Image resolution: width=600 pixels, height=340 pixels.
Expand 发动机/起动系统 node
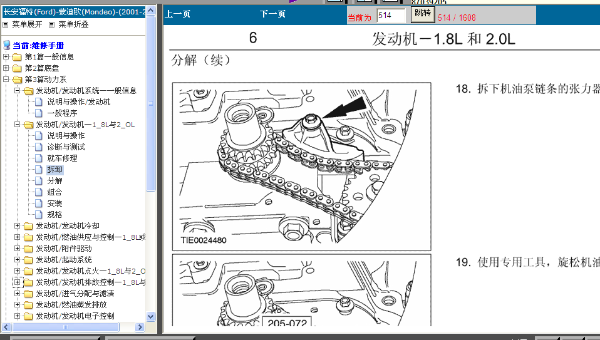coord(17,260)
